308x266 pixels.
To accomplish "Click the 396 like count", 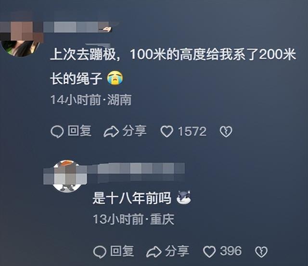I will 231,251.
